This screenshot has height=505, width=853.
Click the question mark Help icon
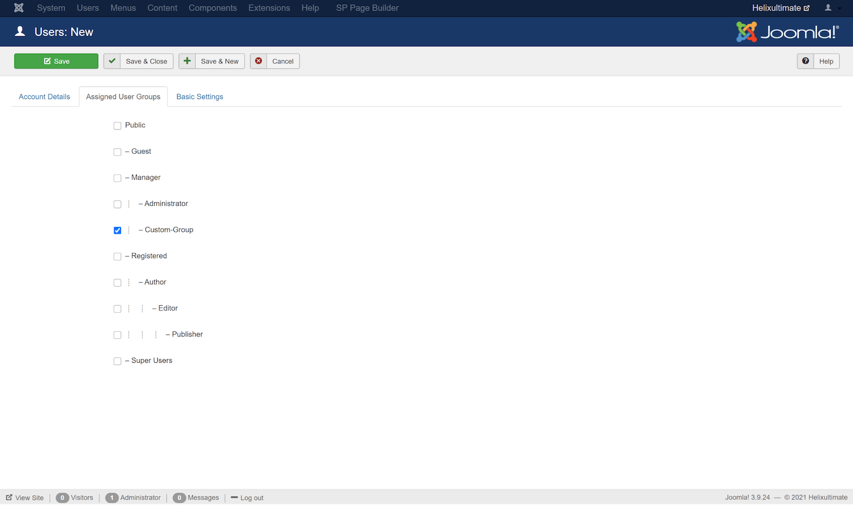(806, 61)
